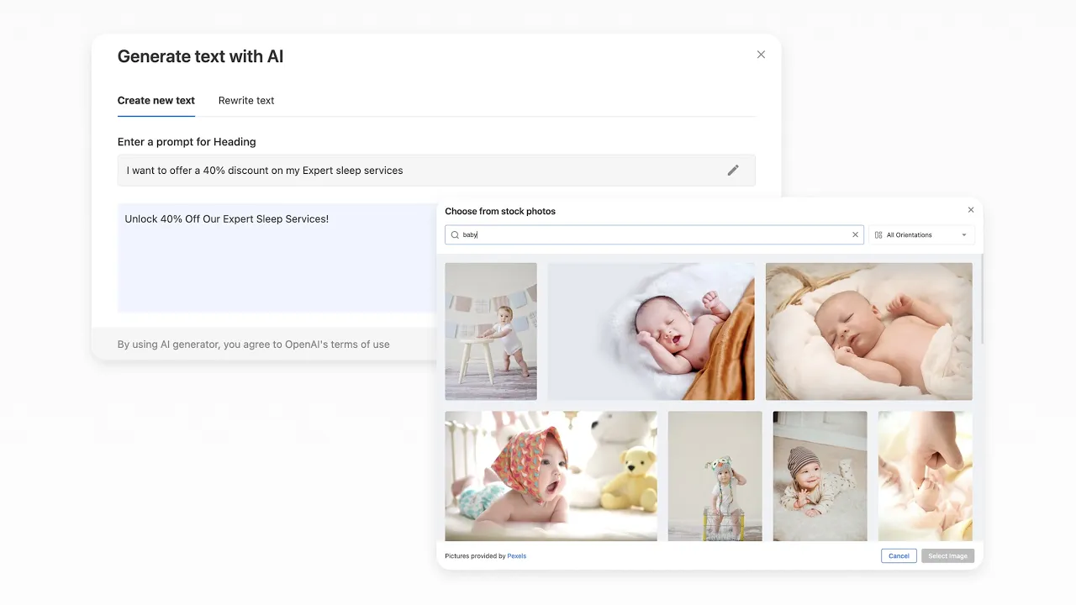This screenshot has height=605, width=1076.
Task: Click the pencil edit icon in prompt field
Action: 733,170
